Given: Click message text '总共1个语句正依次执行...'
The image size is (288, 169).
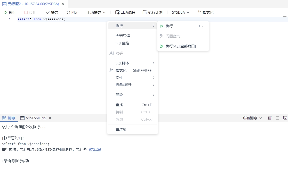Looking at the screenshot, I should 24,127.
